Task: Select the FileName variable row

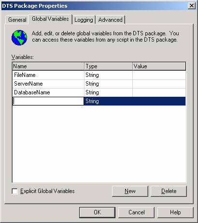Action: tap(99, 75)
